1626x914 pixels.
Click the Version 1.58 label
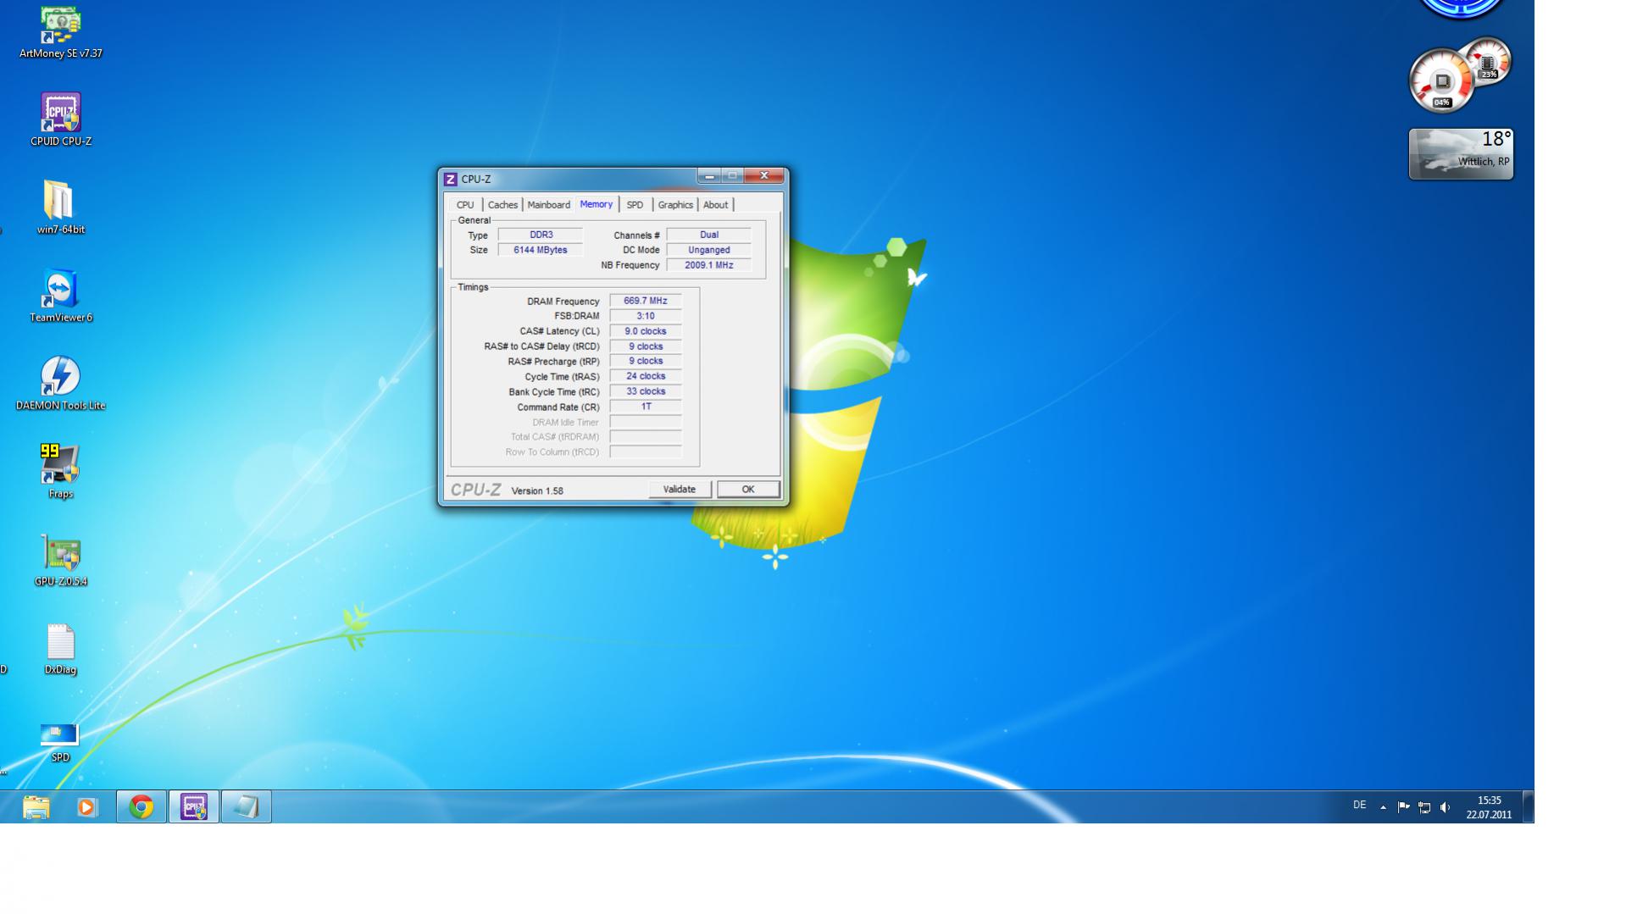point(537,491)
